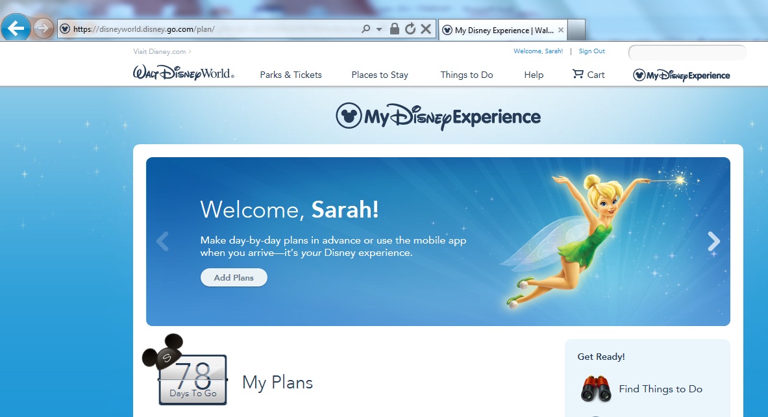Click the Welcome, Sarah! banner headline
768x417 pixels.
pyautogui.click(x=289, y=209)
